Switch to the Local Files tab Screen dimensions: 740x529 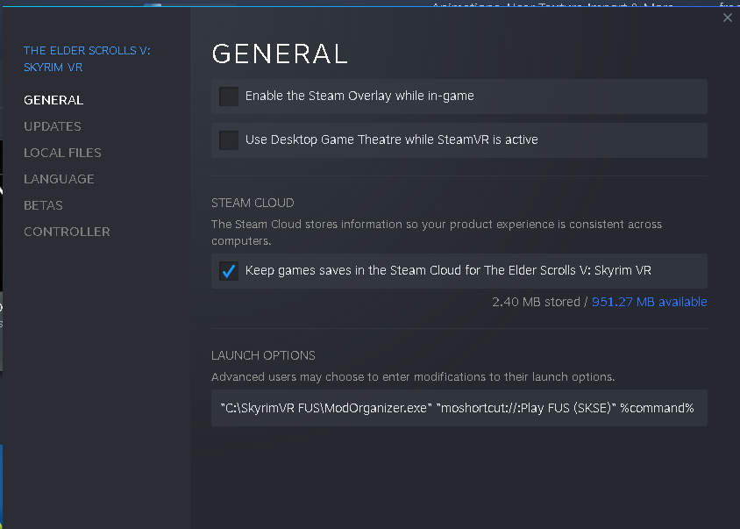pyautogui.click(x=62, y=153)
